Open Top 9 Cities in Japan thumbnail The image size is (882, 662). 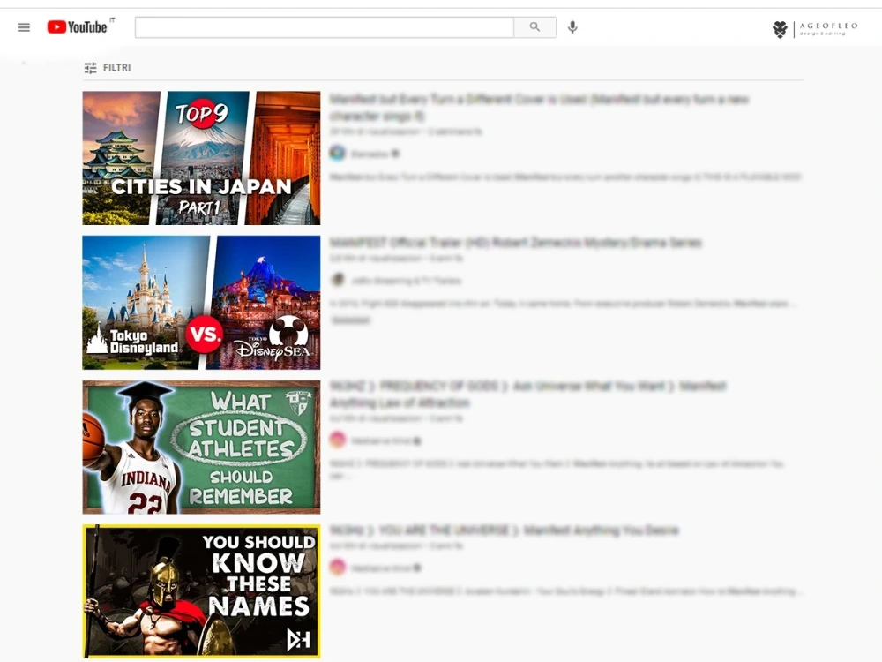pyautogui.click(x=201, y=158)
